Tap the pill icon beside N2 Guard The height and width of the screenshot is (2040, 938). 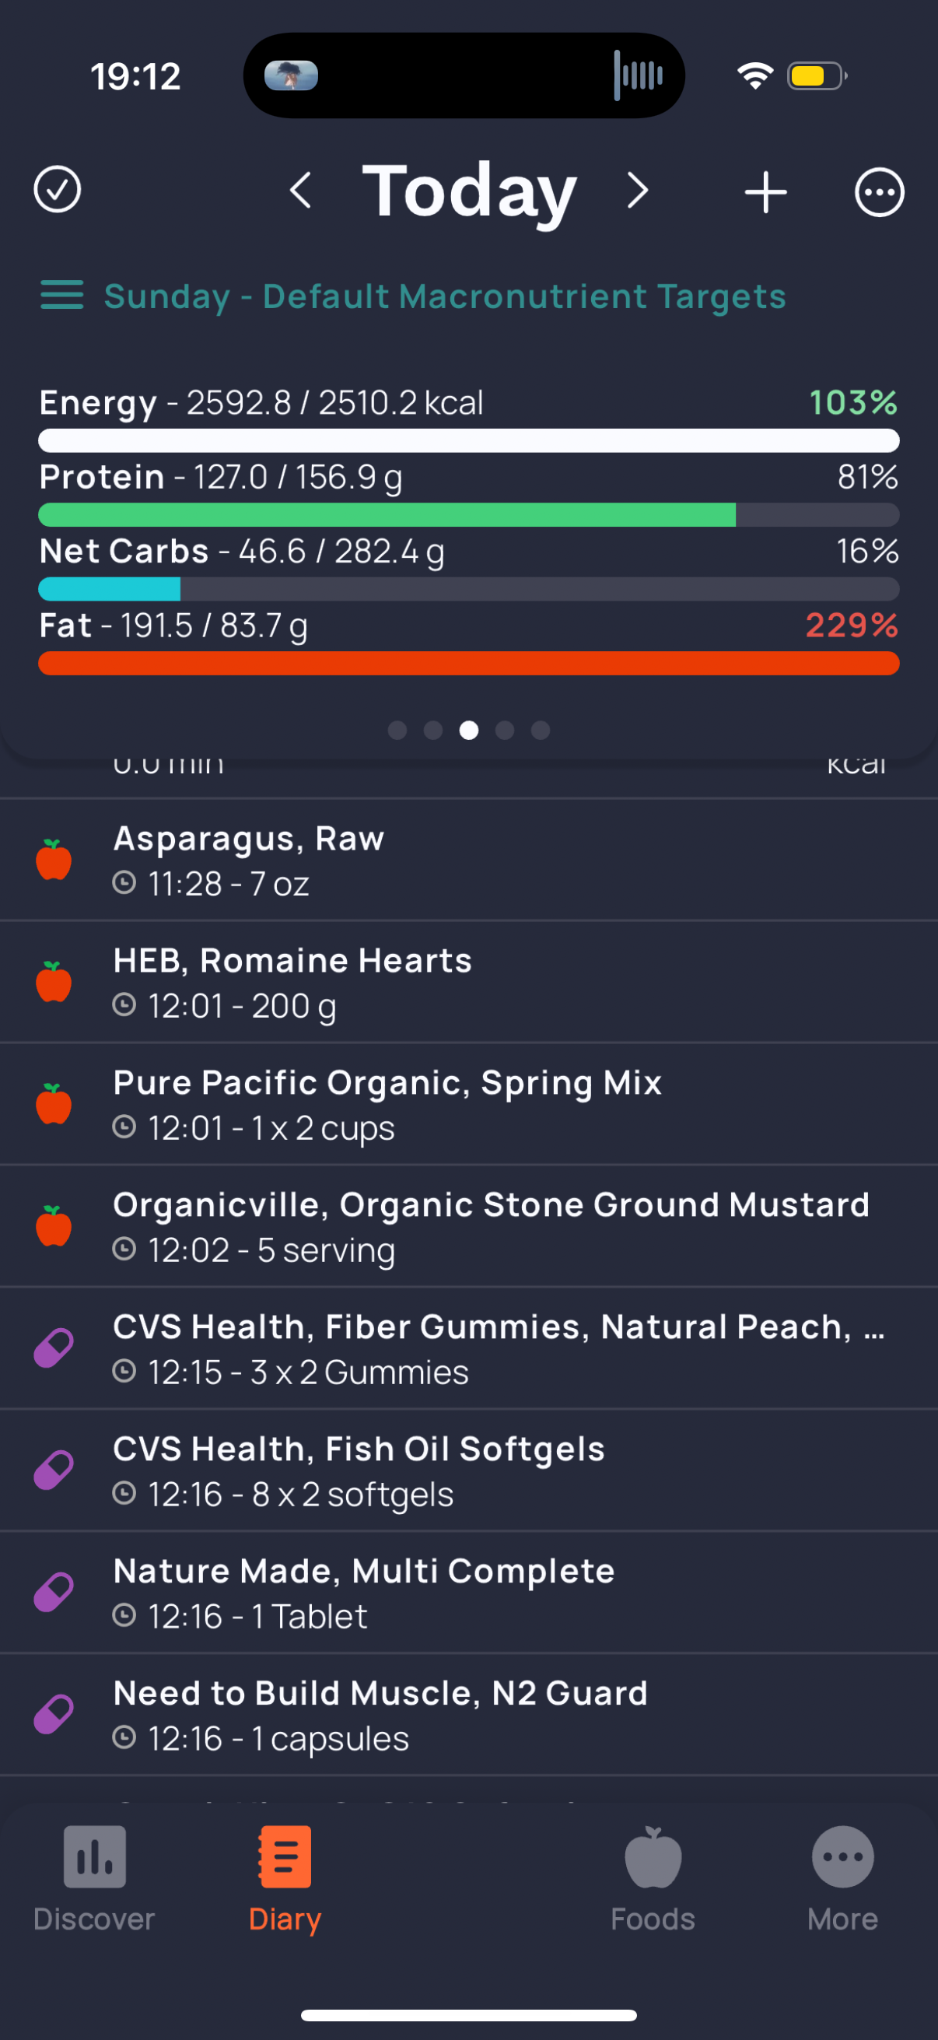click(54, 1715)
